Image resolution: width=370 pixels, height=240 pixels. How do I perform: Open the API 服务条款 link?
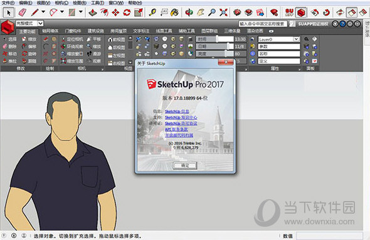[176, 129]
